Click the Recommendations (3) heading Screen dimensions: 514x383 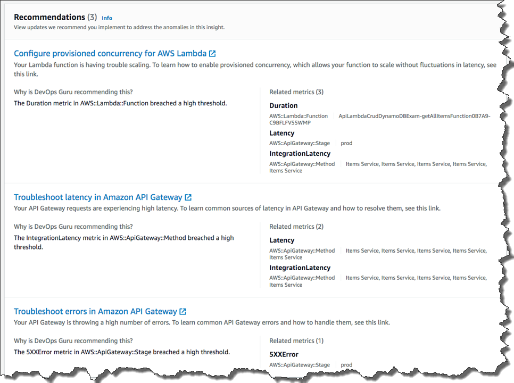pos(55,17)
